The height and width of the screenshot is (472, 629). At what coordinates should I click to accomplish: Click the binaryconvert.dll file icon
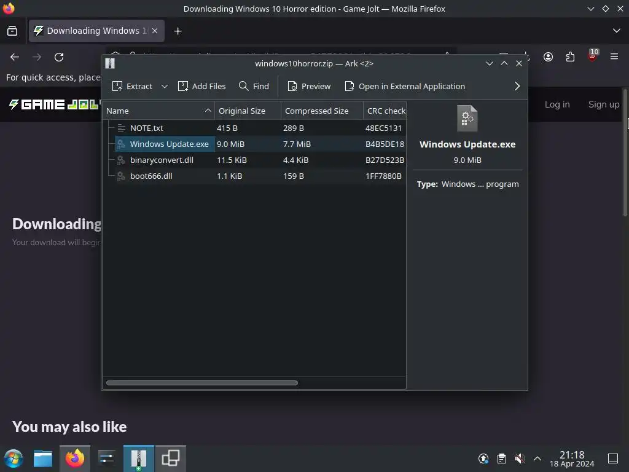click(121, 160)
